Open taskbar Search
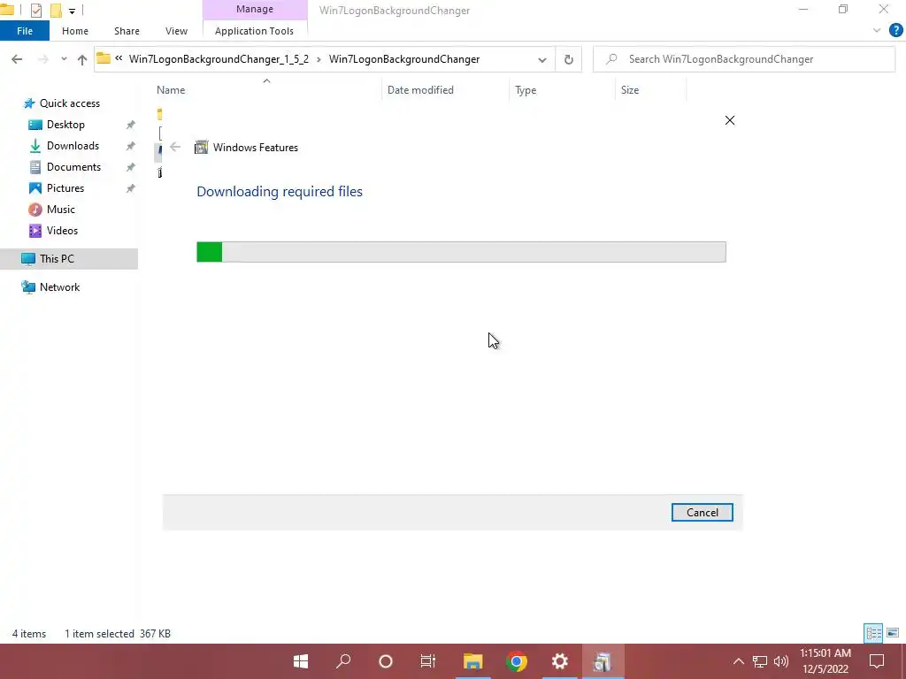Screen dimensions: 906x679 pyautogui.click(x=343, y=661)
